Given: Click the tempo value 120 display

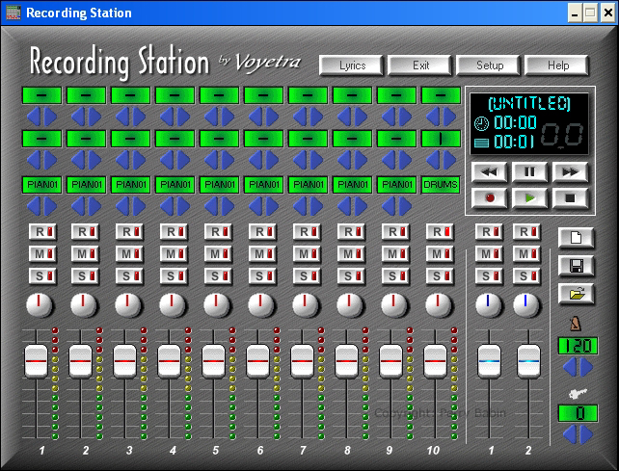Looking at the screenshot, I should (578, 346).
